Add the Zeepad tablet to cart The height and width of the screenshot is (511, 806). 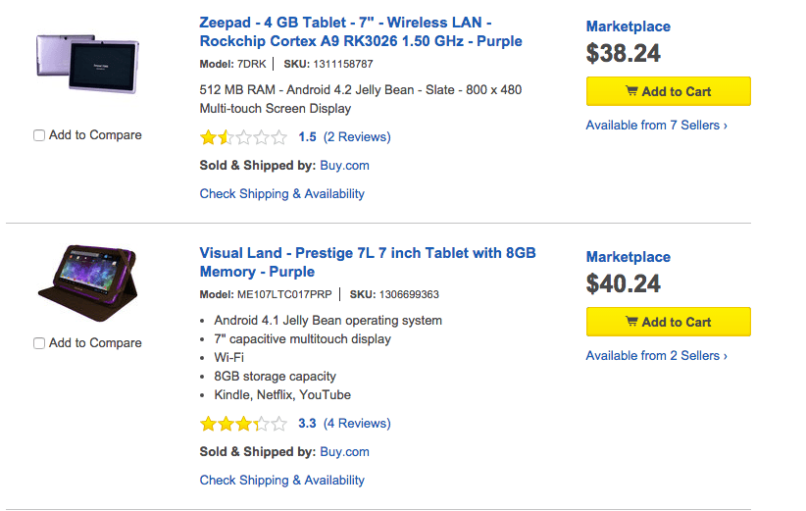pos(668,91)
